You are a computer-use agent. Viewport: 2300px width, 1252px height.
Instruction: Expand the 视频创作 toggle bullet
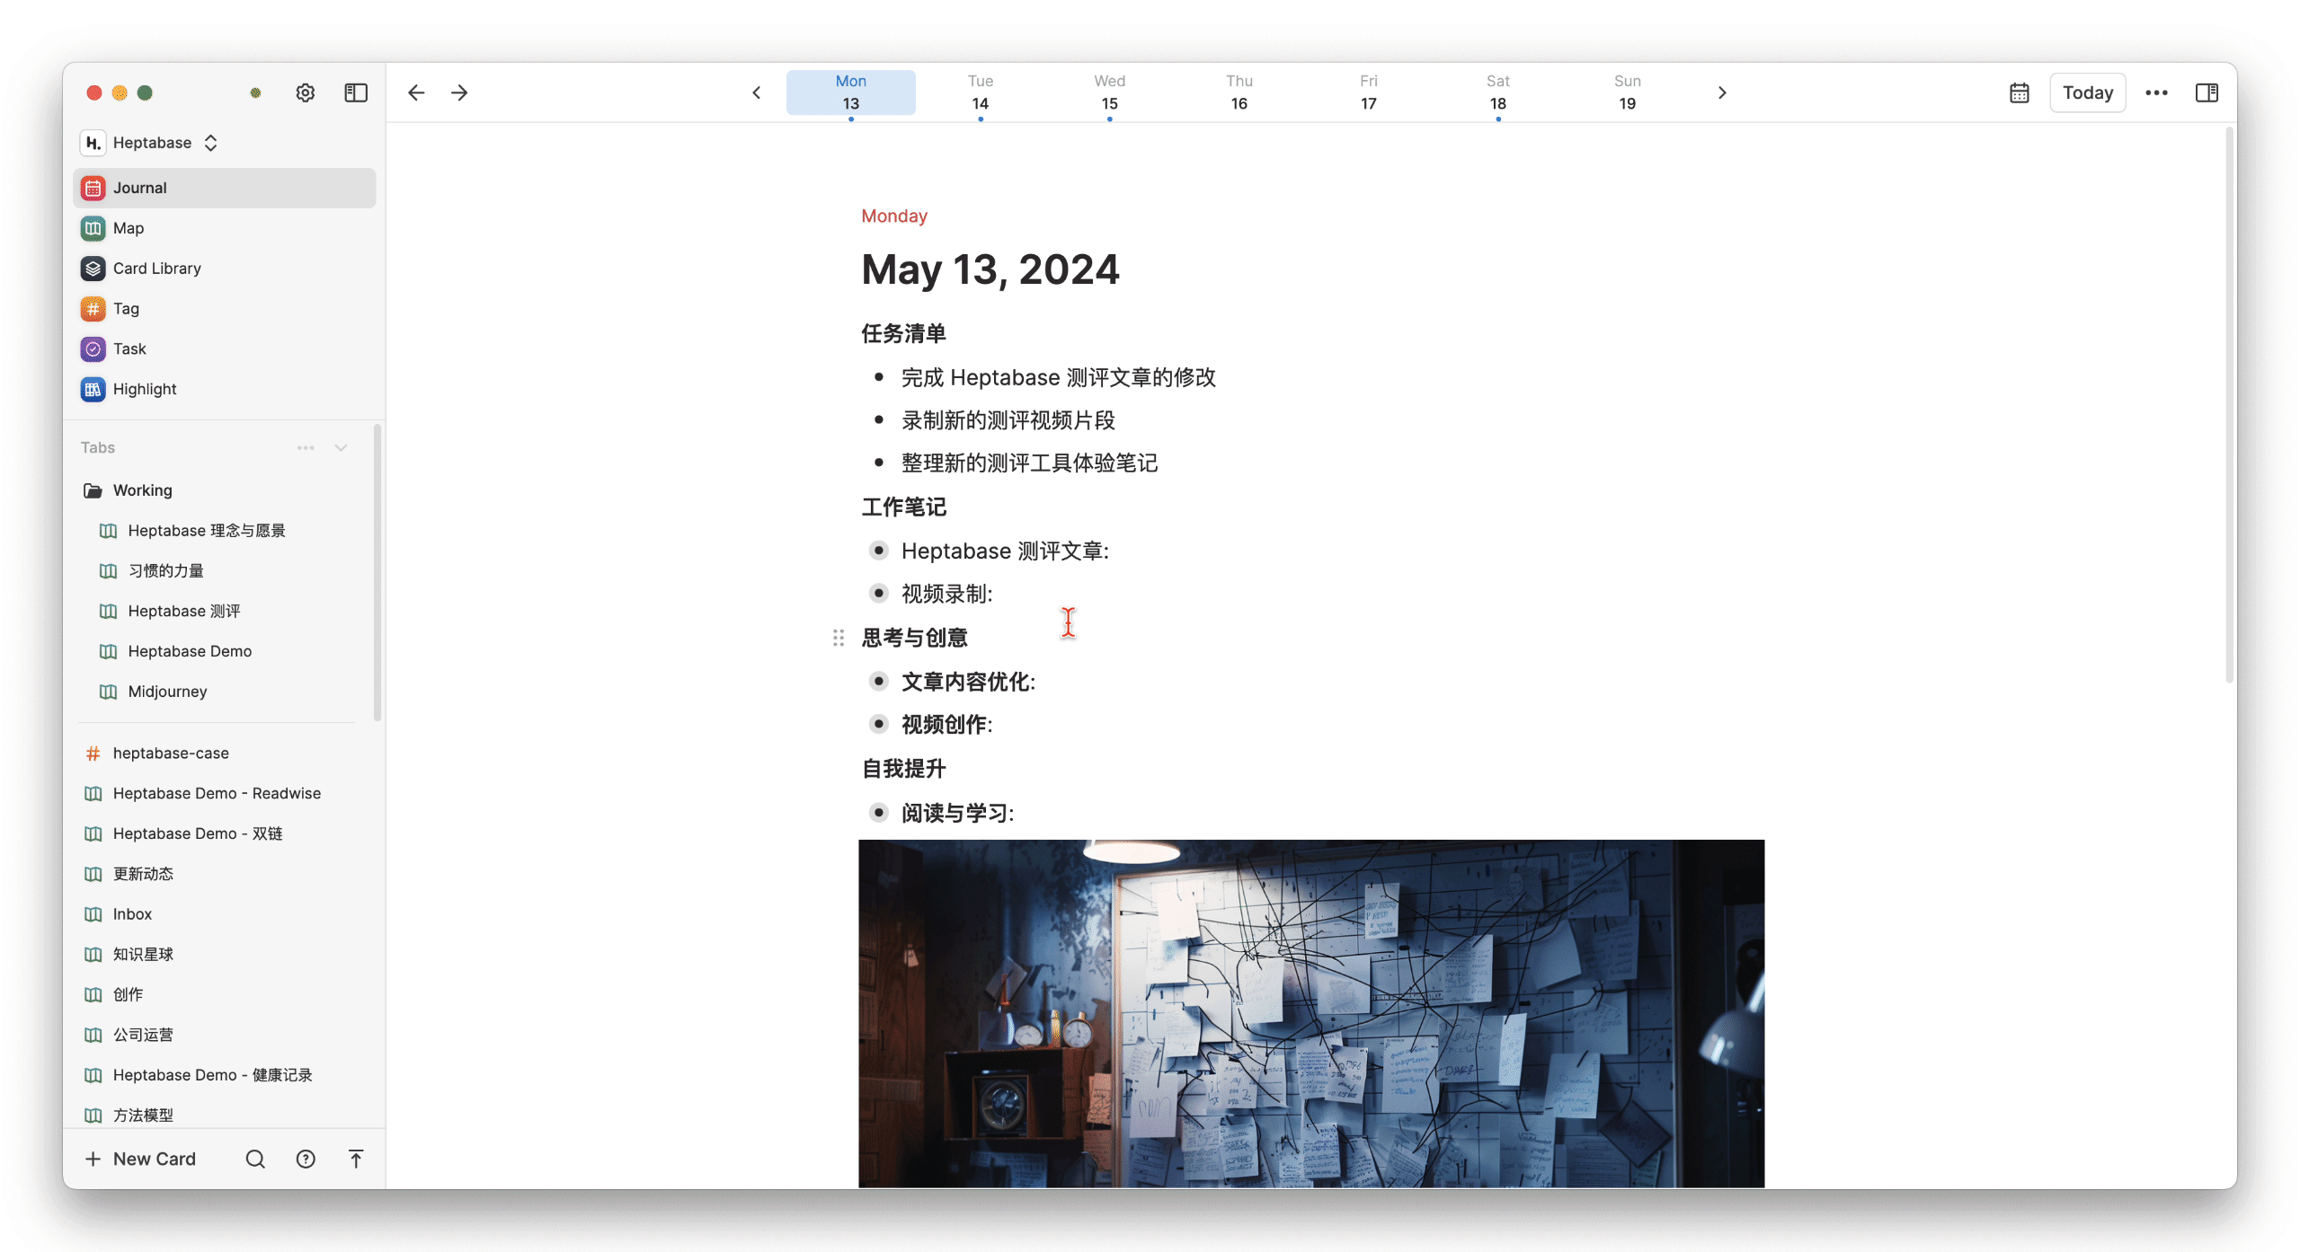[879, 724]
